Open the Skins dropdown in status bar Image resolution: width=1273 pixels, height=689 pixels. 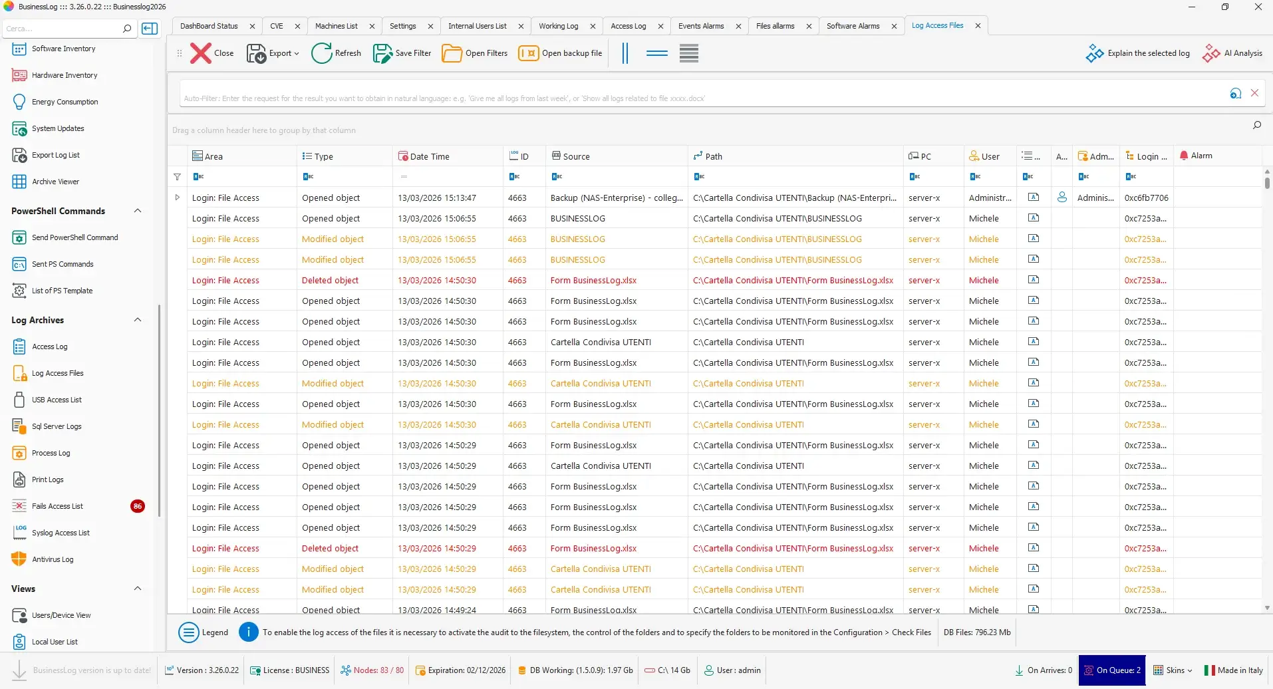click(1173, 670)
